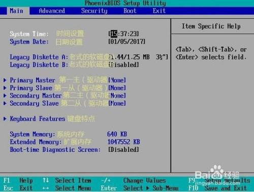Click the Item Specific Help heading
The height and width of the screenshot is (192, 254).
[x=211, y=26]
